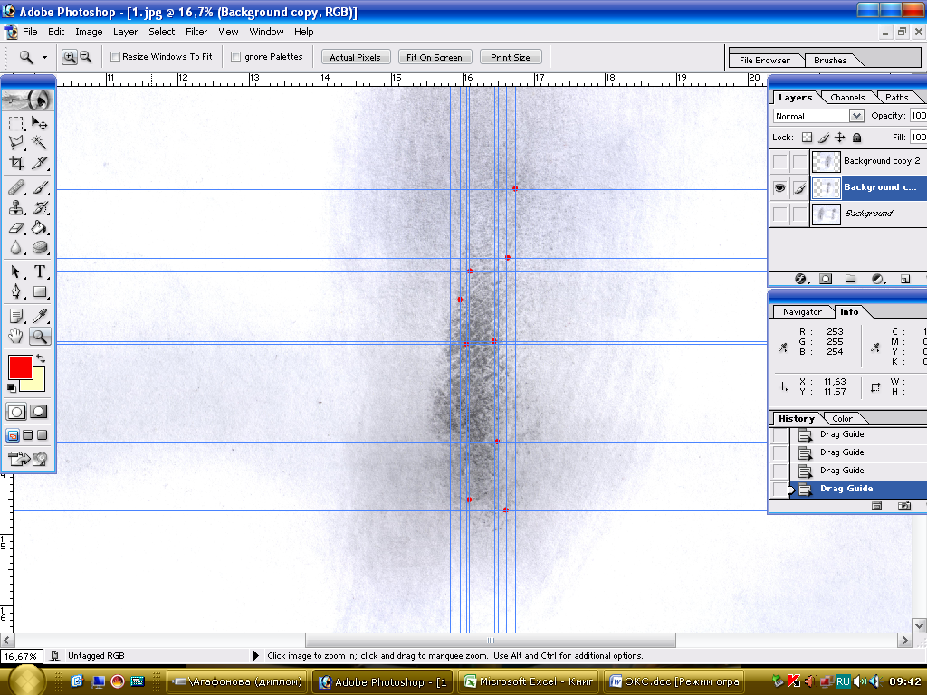This screenshot has height=695, width=927.
Task: Select the Type tool
Action: 40,271
